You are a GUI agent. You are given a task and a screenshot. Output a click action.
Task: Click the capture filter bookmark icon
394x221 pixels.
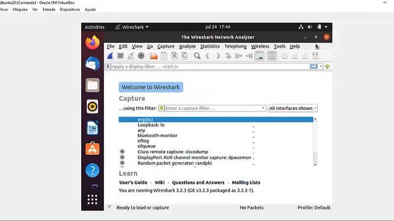tap(161, 108)
